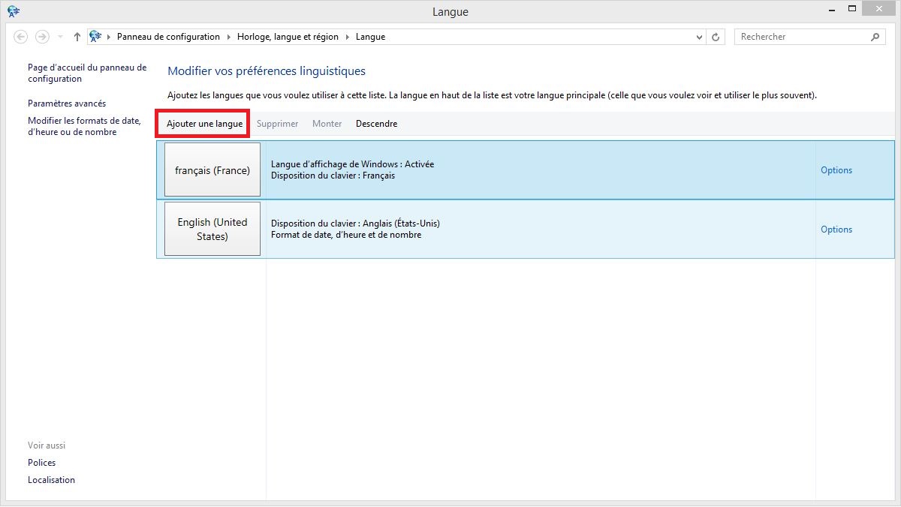Select the français (France) language tile

tap(212, 170)
